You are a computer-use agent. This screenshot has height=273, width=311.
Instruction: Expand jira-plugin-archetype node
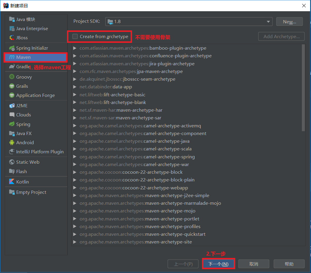tap(75, 64)
